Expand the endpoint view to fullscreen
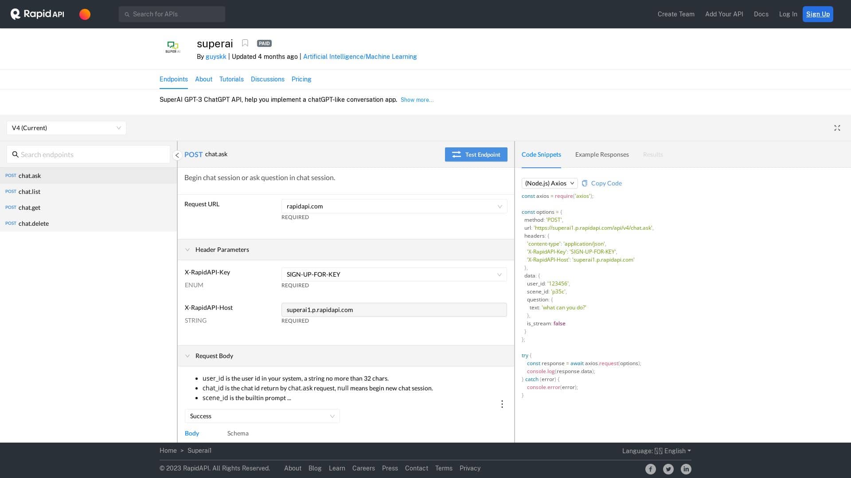 (837, 128)
